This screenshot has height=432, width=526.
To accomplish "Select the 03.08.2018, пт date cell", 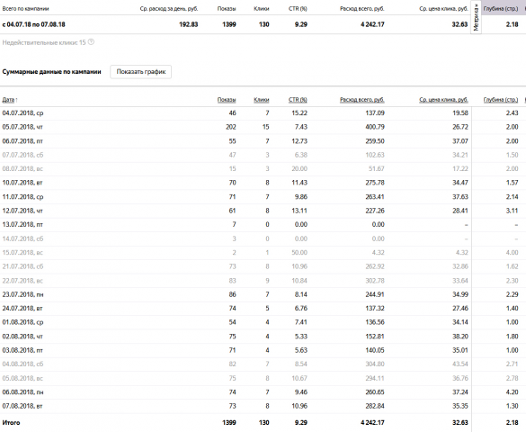I will pyautogui.click(x=22, y=350).
